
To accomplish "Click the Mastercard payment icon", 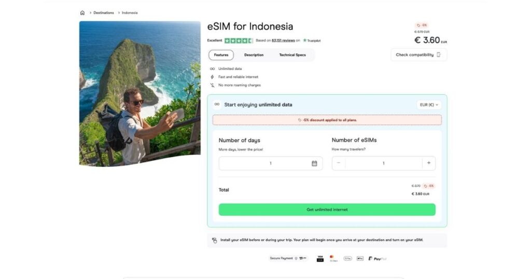I will pyautogui.click(x=333, y=258).
